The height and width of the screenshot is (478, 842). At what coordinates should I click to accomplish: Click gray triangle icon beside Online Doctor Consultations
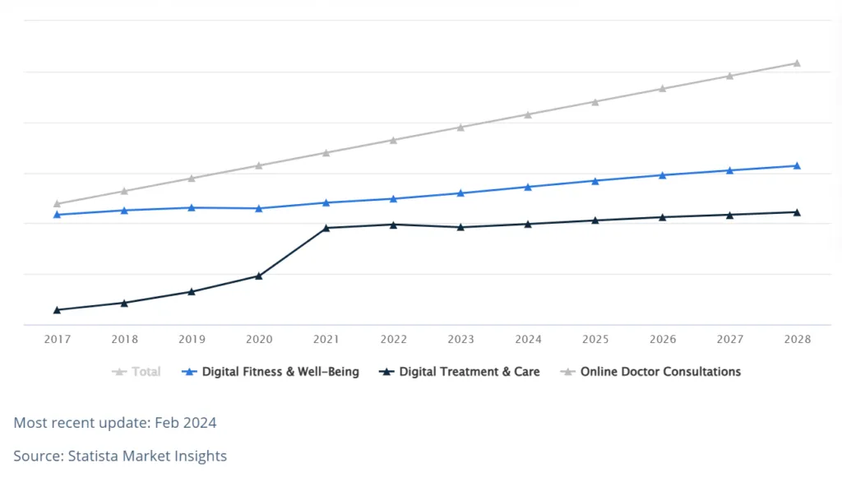coord(567,372)
